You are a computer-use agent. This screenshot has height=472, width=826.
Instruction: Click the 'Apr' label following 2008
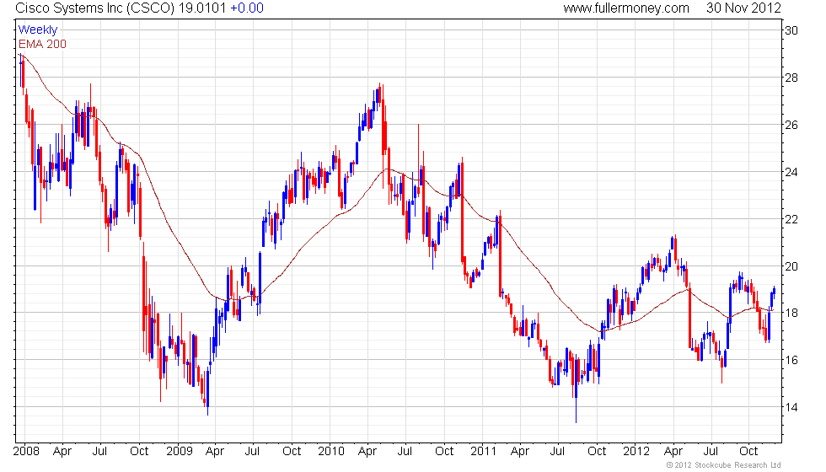pyautogui.click(x=62, y=452)
